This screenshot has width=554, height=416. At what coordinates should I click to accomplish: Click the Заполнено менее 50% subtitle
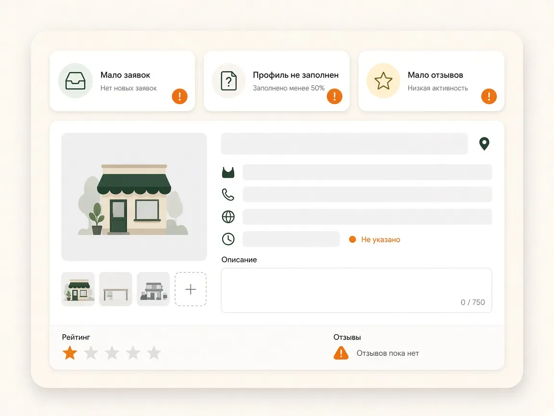(x=289, y=88)
